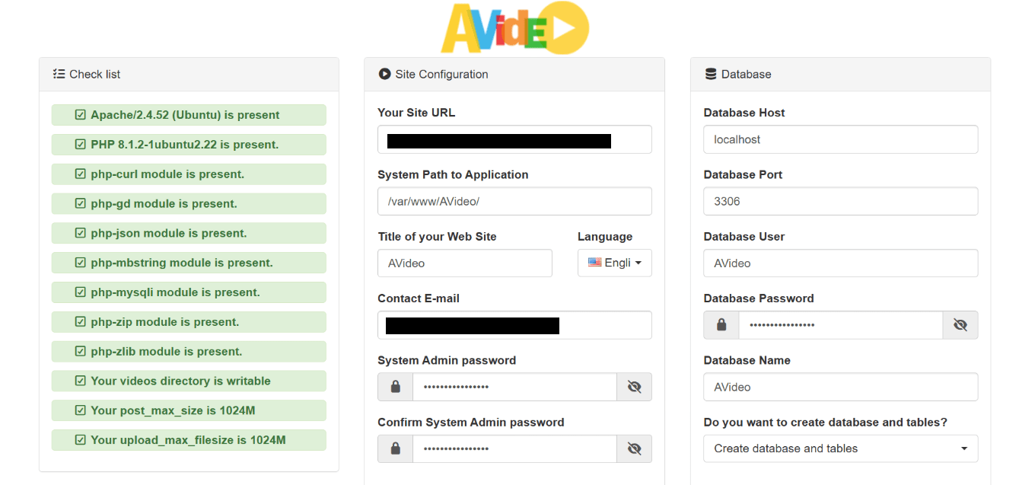Open the Language dropdown

tap(614, 263)
